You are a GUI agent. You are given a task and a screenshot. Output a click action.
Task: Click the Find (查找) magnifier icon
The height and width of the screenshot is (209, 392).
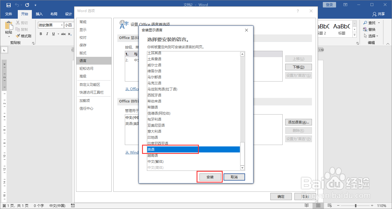365,23
